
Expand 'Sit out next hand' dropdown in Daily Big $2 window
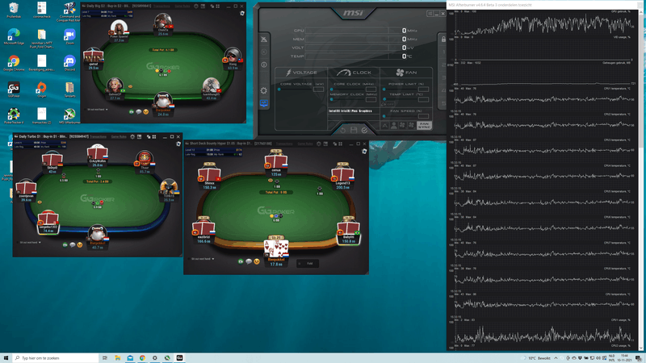coord(107,110)
